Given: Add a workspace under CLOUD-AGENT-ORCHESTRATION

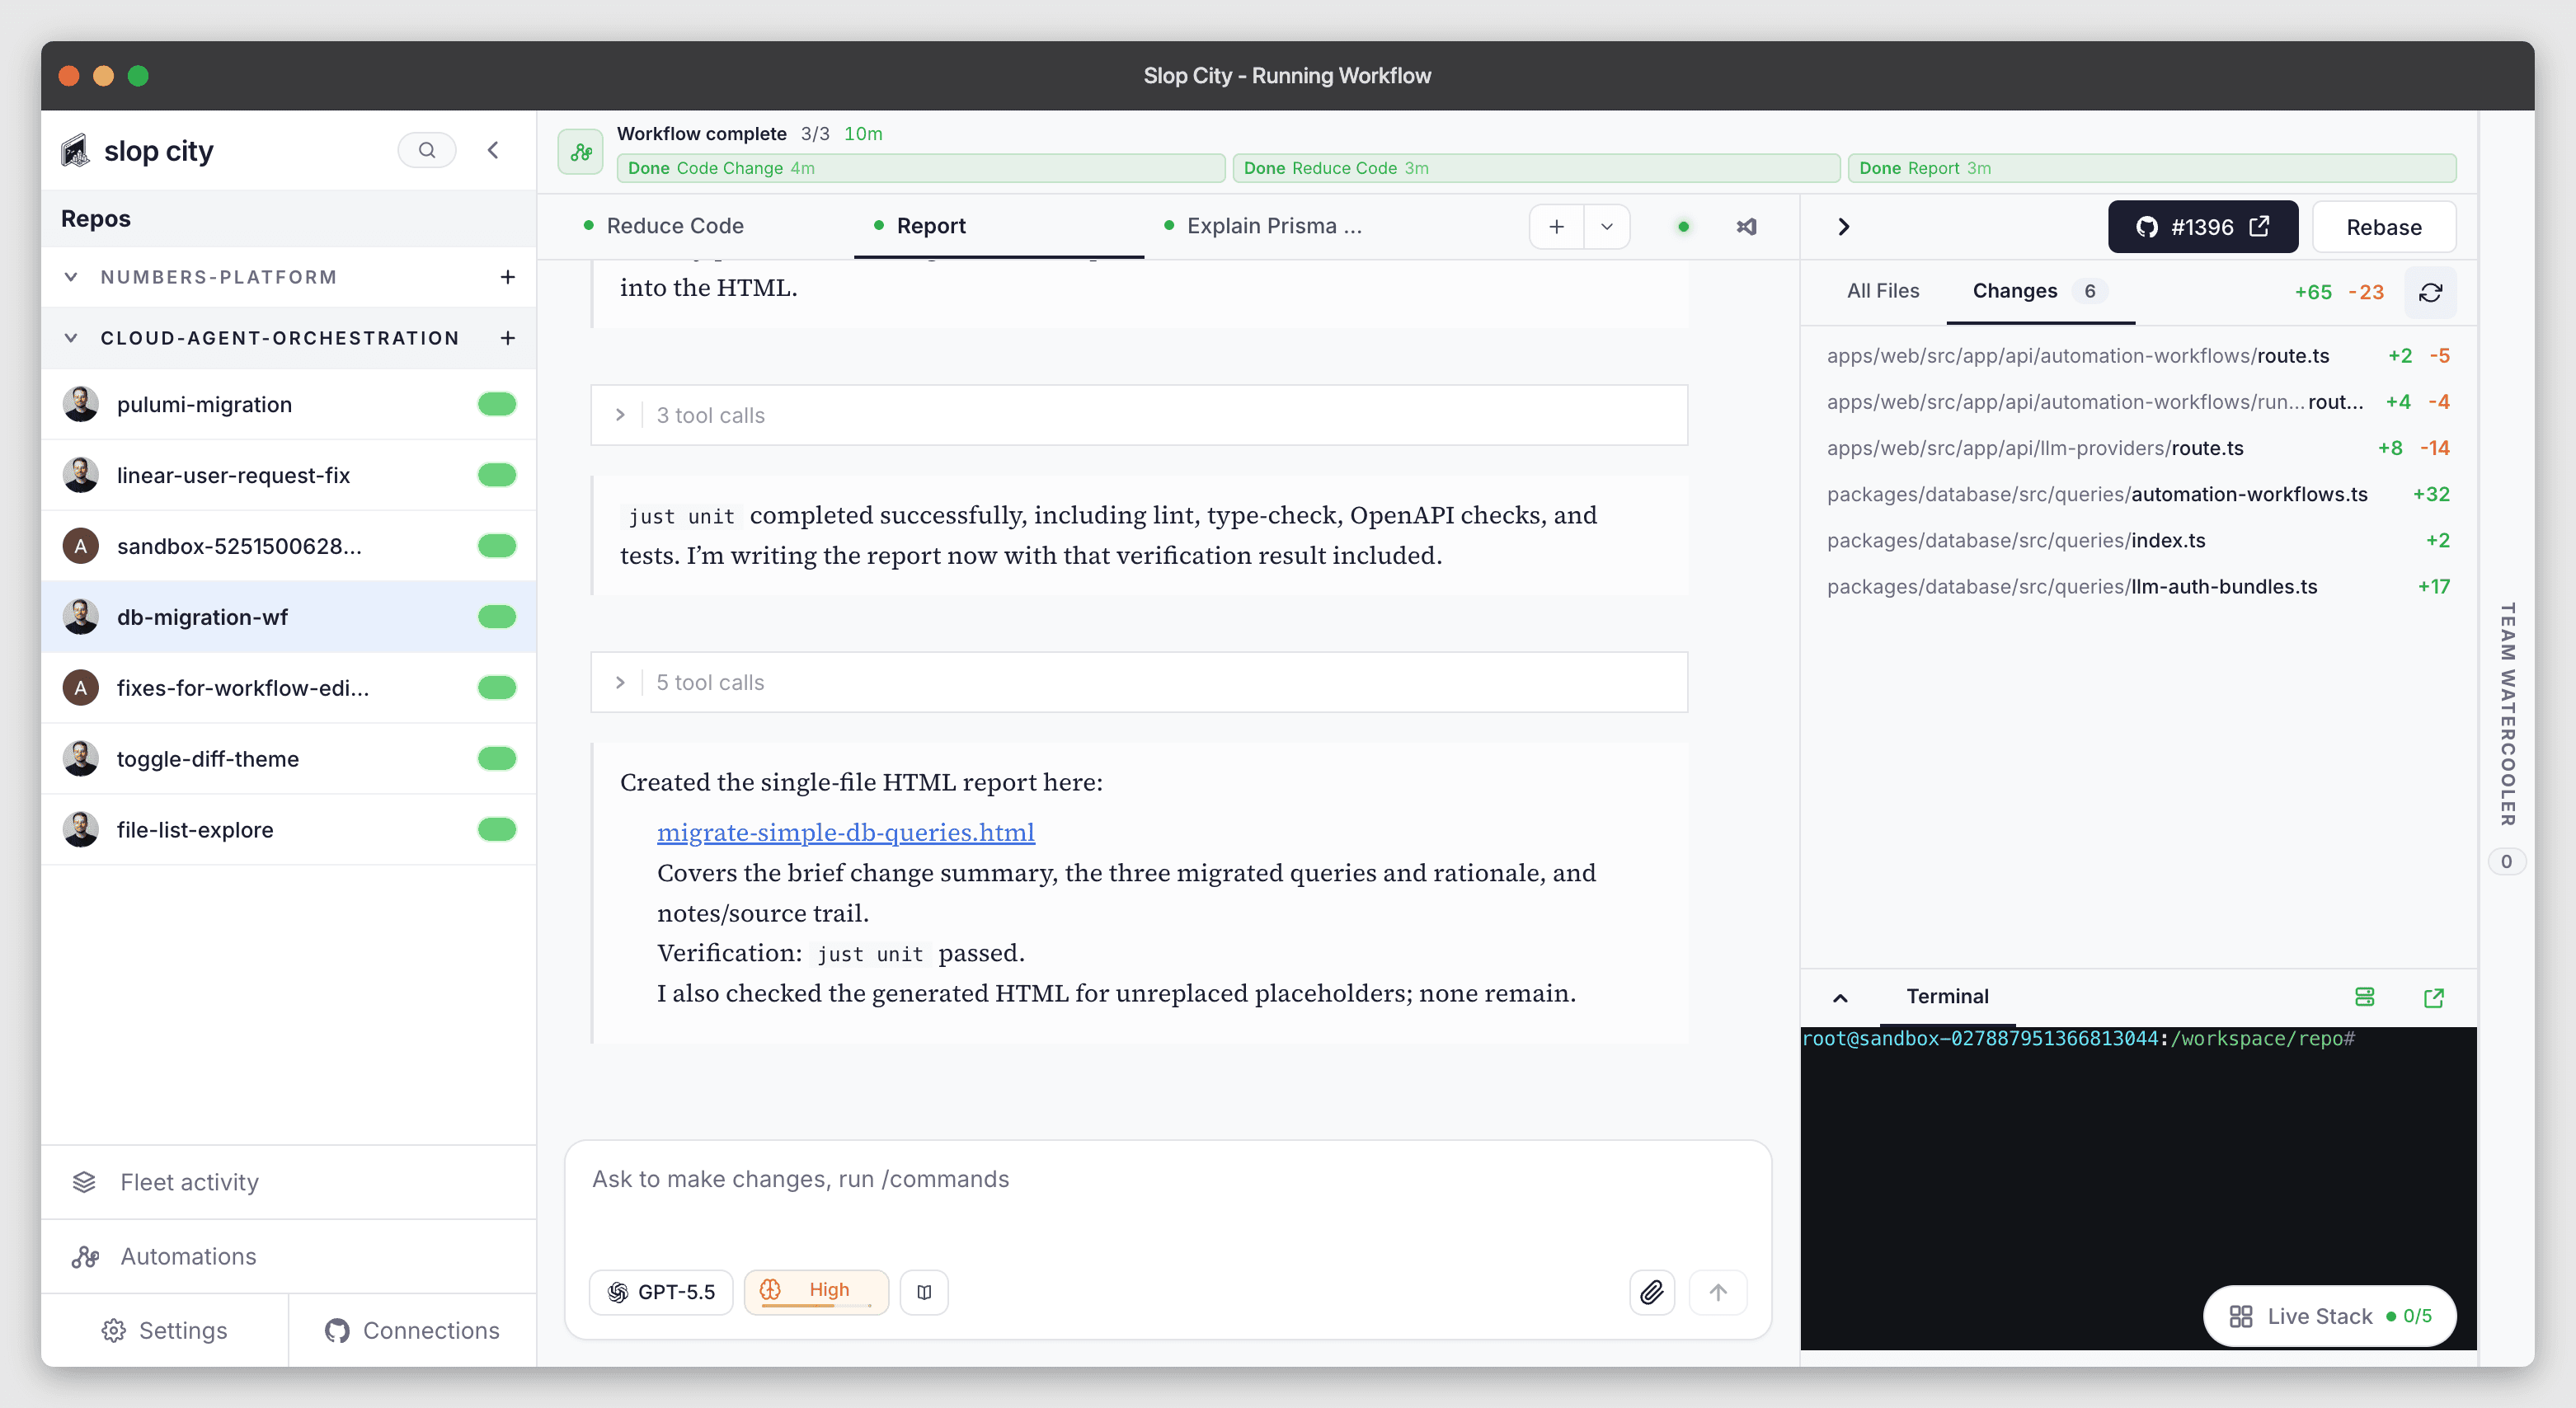Looking at the screenshot, I should [508, 338].
